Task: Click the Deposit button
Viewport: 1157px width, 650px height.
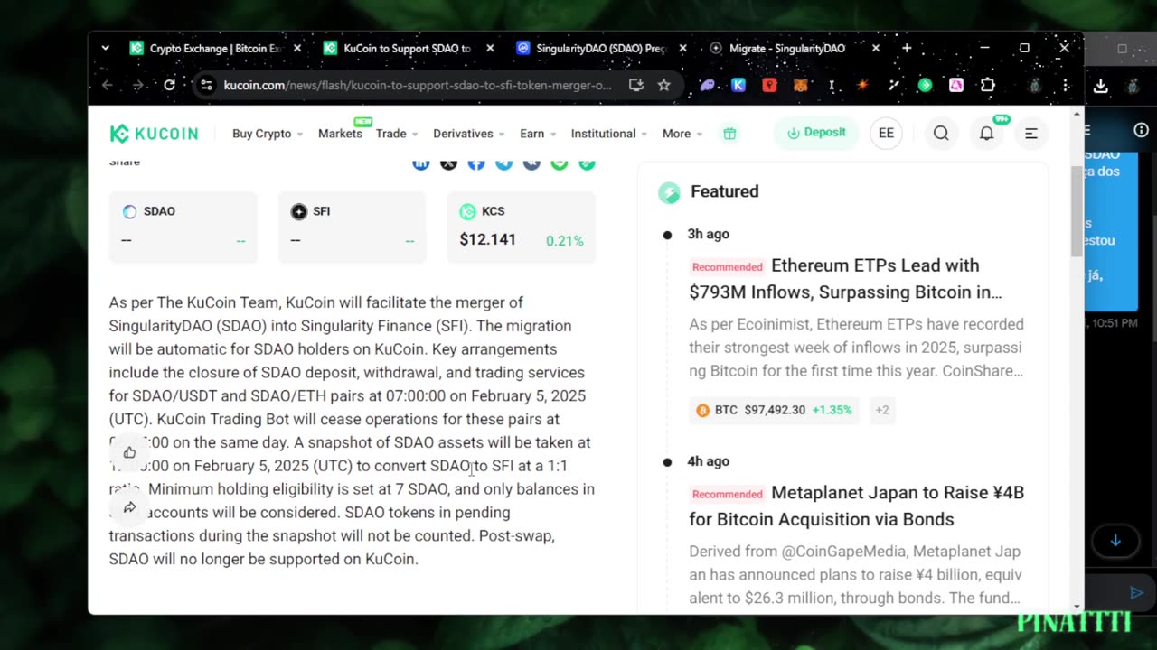Action: pyautogui.click(x=816, y=133)
